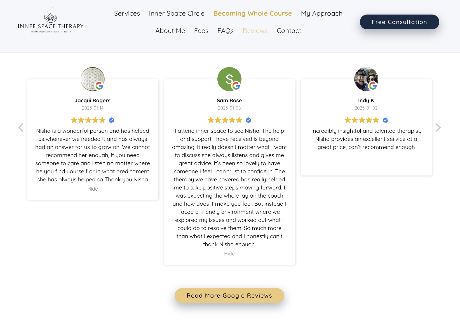Navigate to the FAQs page
This screenshot has height=332, width=460.
226,31
